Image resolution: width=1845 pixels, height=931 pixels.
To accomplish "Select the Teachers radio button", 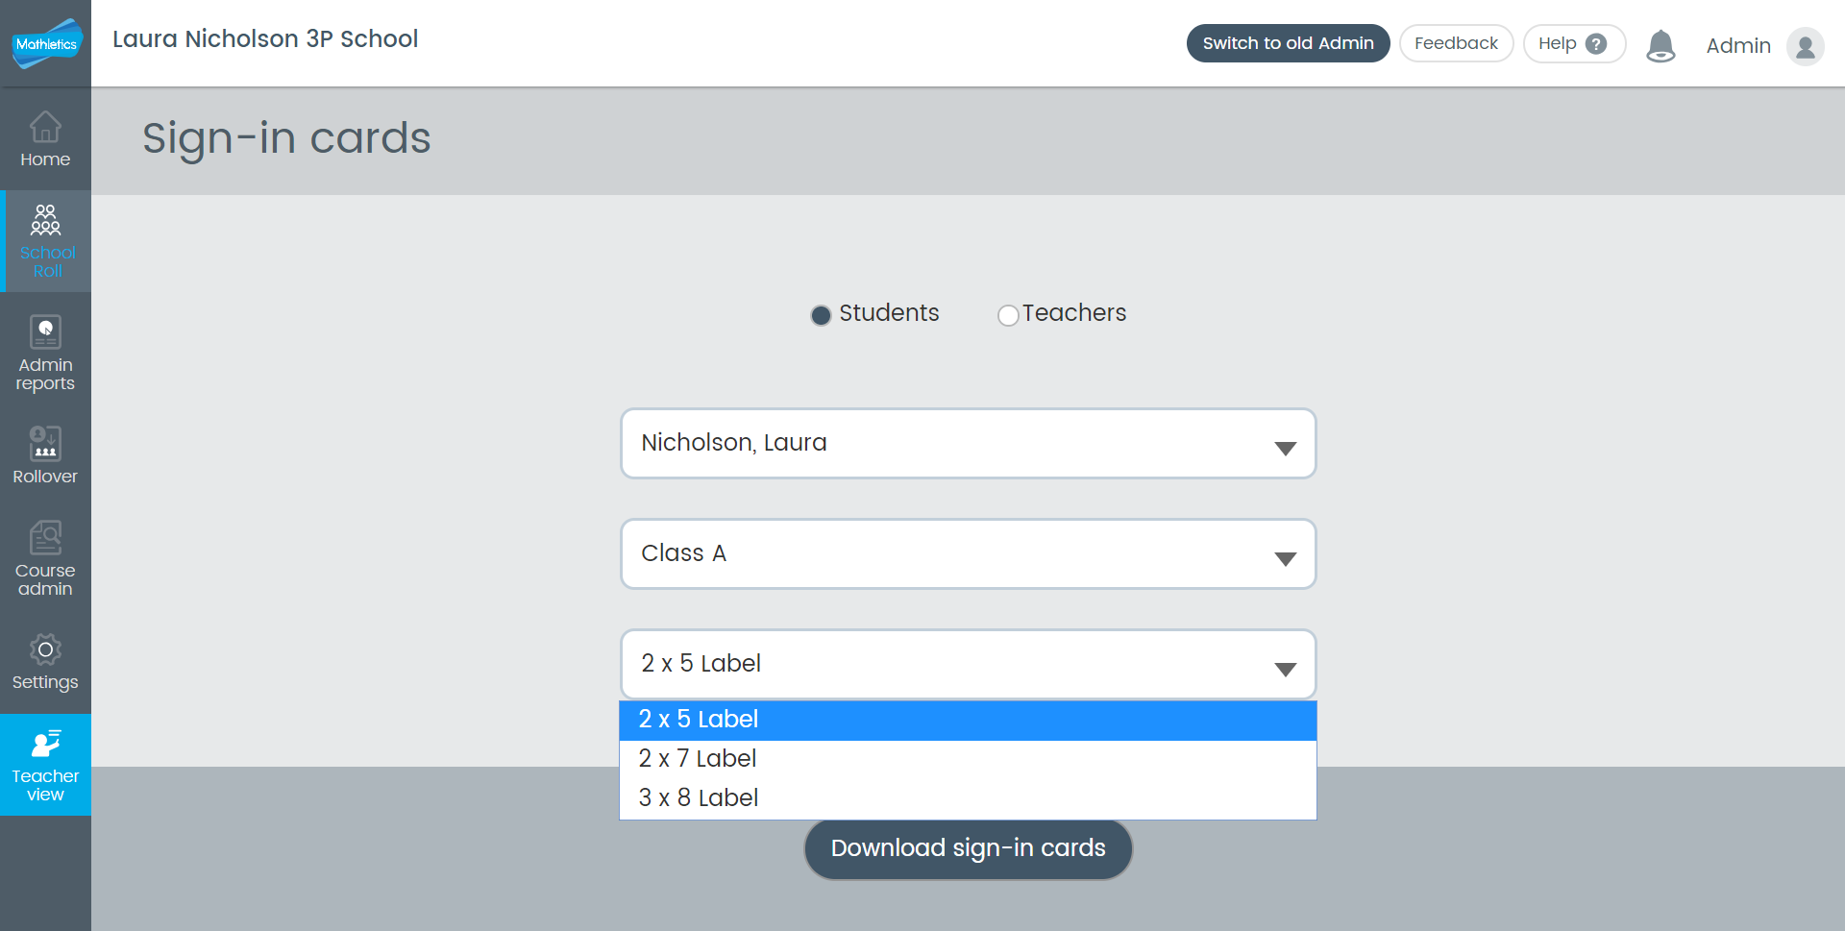I will pyautogui.click(x=1007, y=315).
